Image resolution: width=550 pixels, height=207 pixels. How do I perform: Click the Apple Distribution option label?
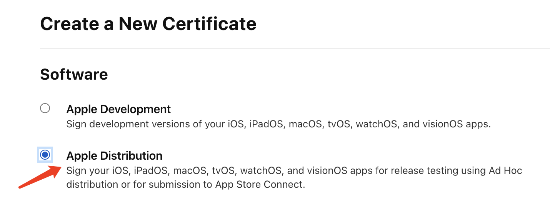click(x=114, y=156)
